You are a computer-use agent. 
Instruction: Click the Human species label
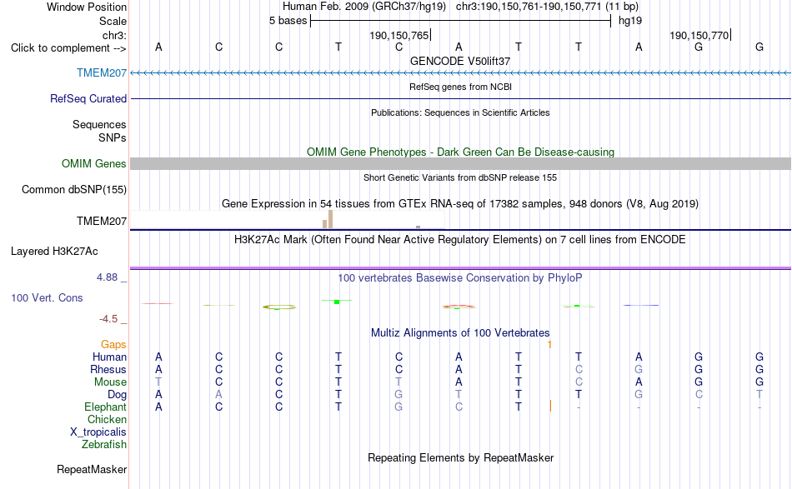pyautogui.click(x=109, y=357)
